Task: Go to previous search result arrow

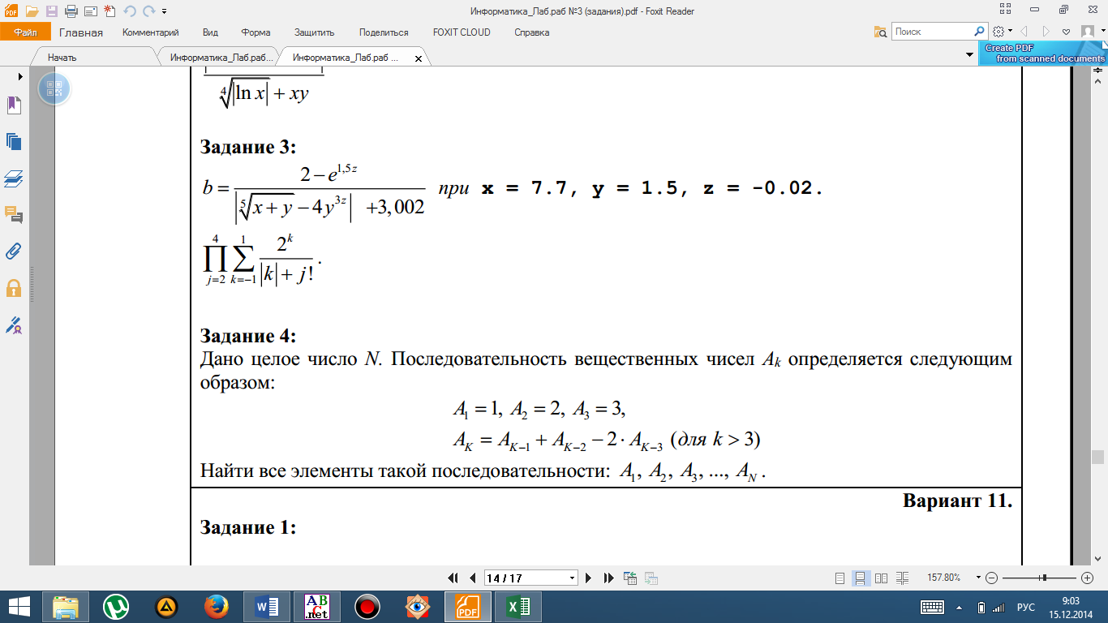Action: pos(1024,32)
